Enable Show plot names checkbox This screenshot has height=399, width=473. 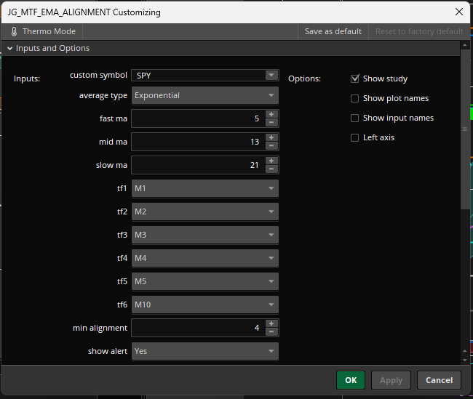(355, 98)
